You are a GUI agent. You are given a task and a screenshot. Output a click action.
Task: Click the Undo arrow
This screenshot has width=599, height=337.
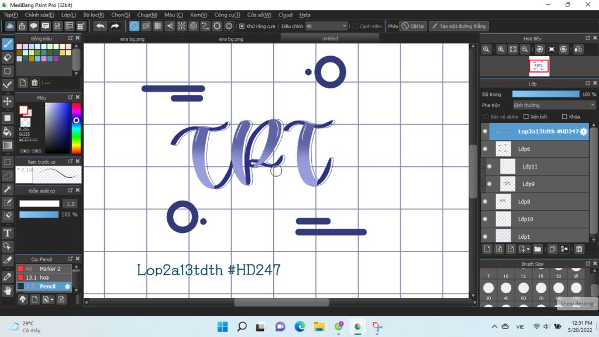(100, 26)
